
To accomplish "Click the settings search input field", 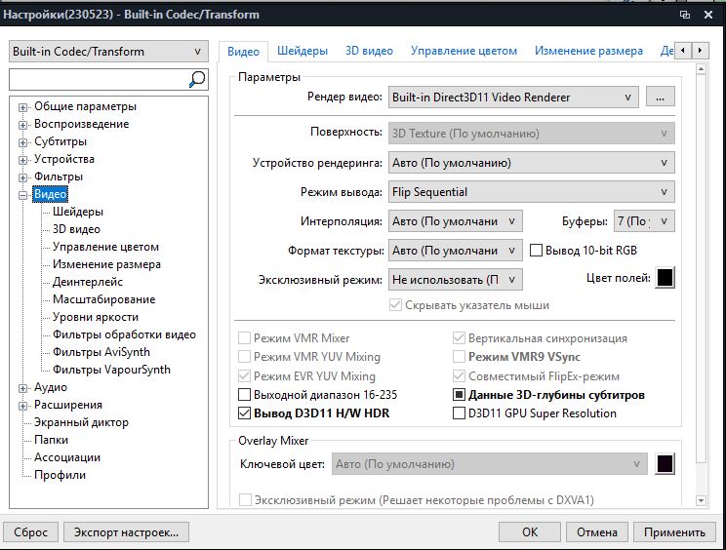I will coord(99,80).
